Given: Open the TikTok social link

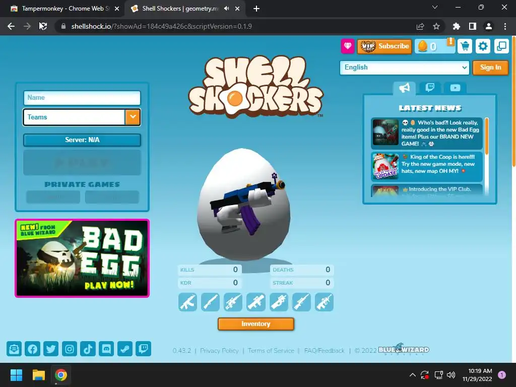Looking at the screenshot, I should pyautogui.click(x=88, y=349).
